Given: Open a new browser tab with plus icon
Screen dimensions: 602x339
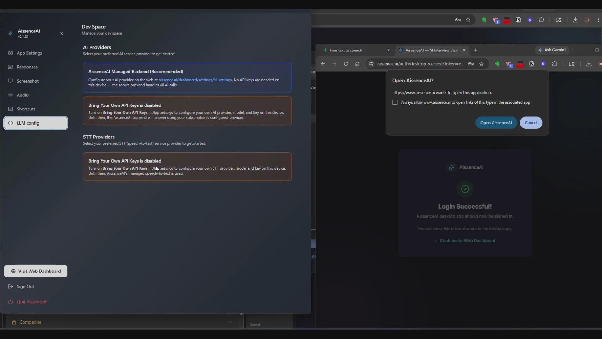Looking at the screenshot, I should (476, 50).
